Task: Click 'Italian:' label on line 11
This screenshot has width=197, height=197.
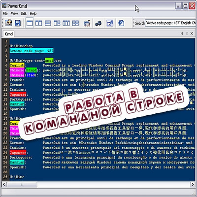Action: coord(18,90)
